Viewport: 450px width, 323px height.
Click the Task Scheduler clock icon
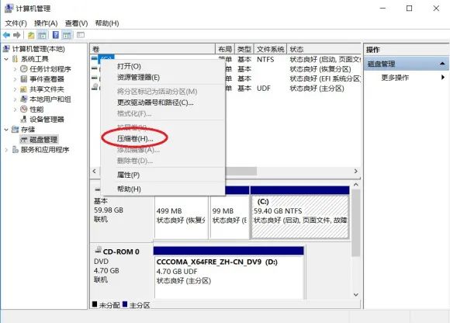click(x=24, y=69)
